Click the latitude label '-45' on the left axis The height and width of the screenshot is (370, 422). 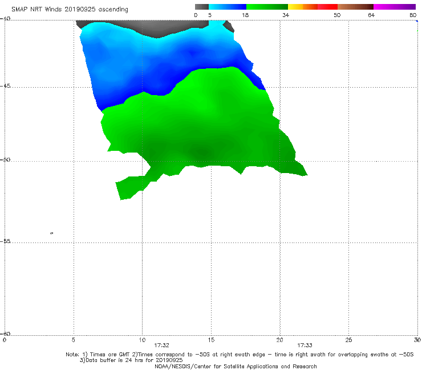5,86
